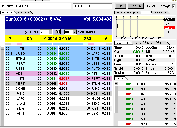Screen dimensions: 177x128
Task: Select the LAFC sell order row
Action: [x=85, y=54]
